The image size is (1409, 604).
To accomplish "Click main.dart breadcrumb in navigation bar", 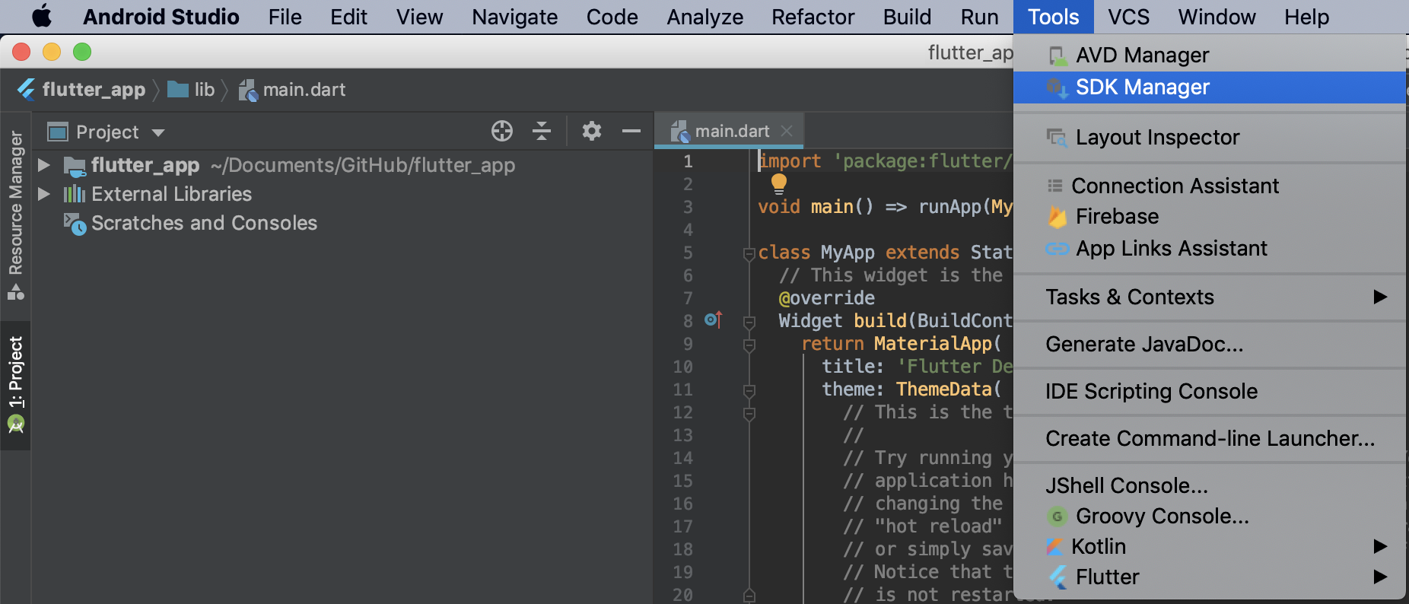I will pyautogui.click(x=293, y=90).
